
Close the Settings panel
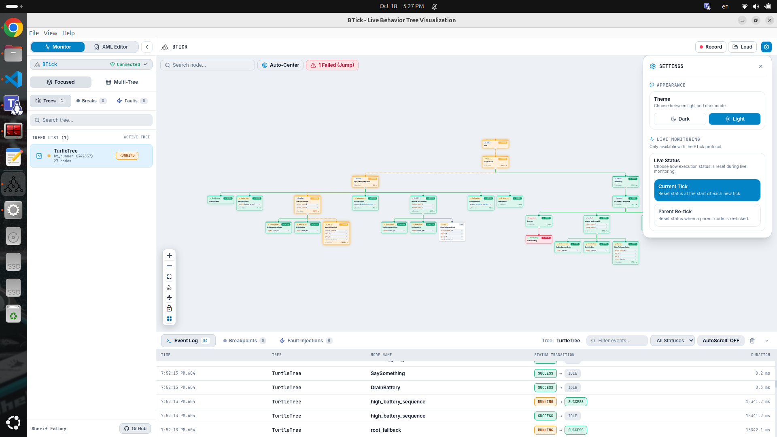tap(761, 66)
